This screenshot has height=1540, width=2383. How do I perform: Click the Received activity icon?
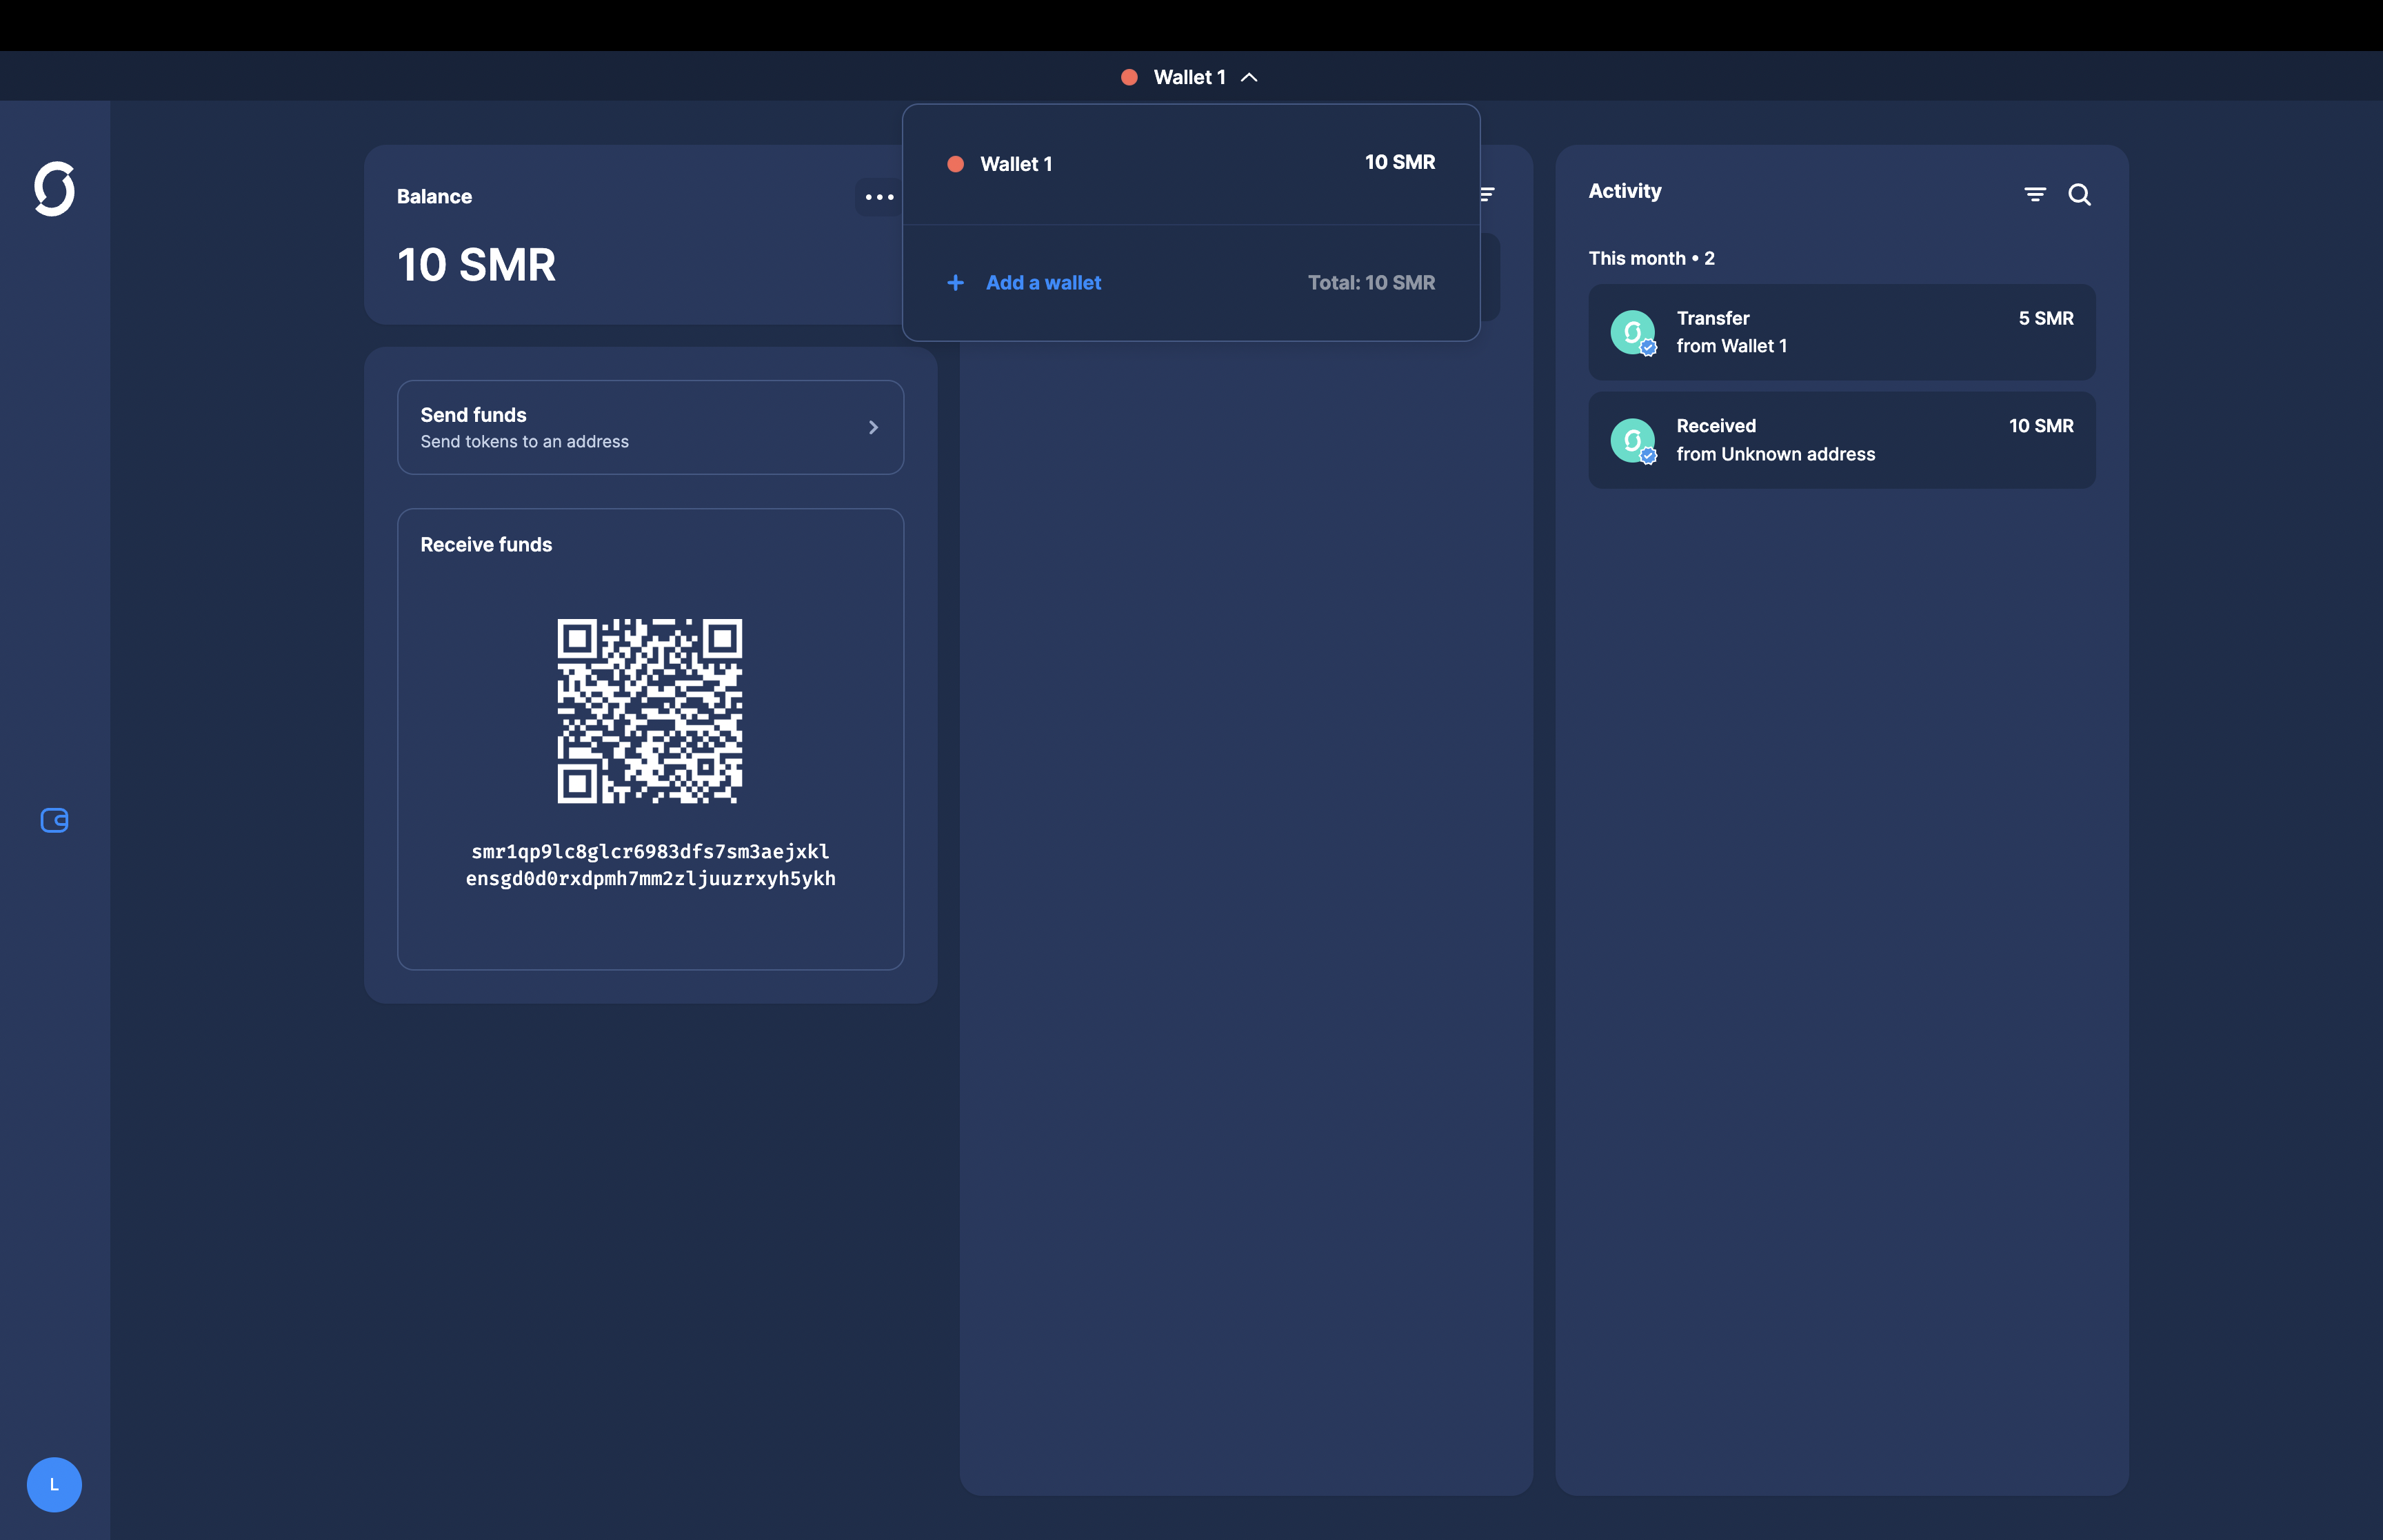(x=1633, y=439)
